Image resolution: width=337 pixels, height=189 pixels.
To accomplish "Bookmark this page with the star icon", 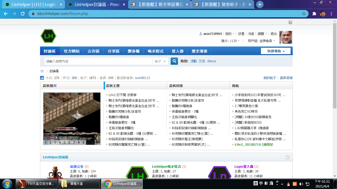I will (x=304, y=14).
